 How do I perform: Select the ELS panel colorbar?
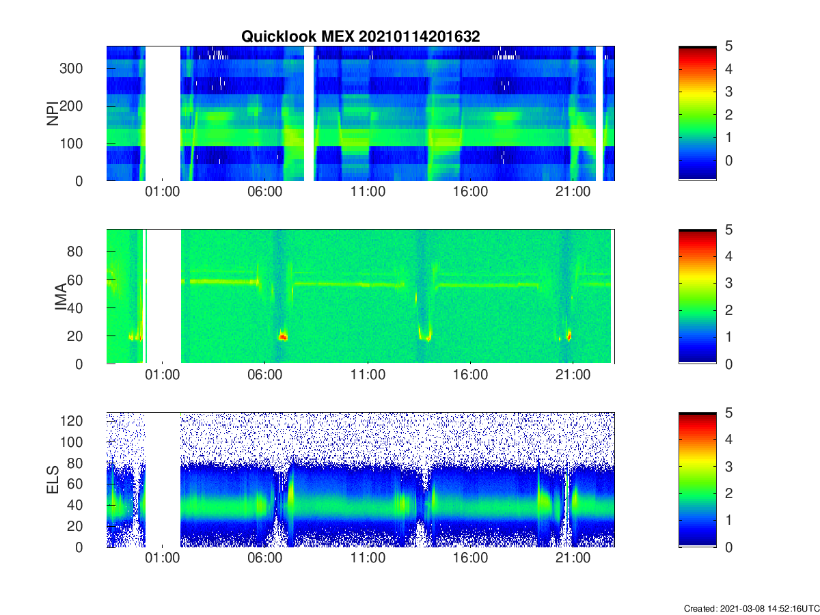point(698,480)
